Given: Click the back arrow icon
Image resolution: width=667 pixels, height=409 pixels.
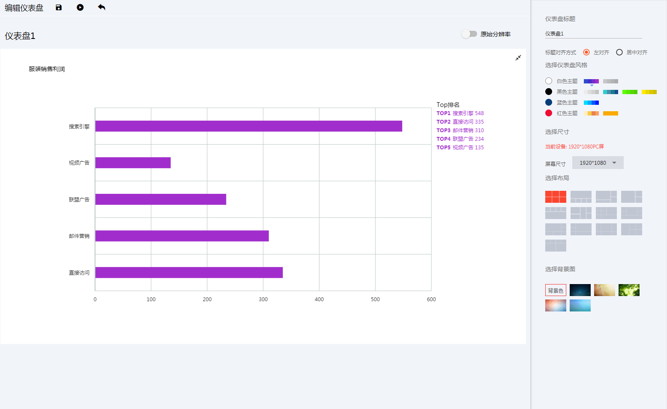Looking at the screenshot, I should click(x=102, y=7).
